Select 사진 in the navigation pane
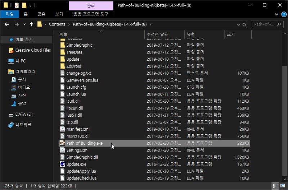 [22, 95]
